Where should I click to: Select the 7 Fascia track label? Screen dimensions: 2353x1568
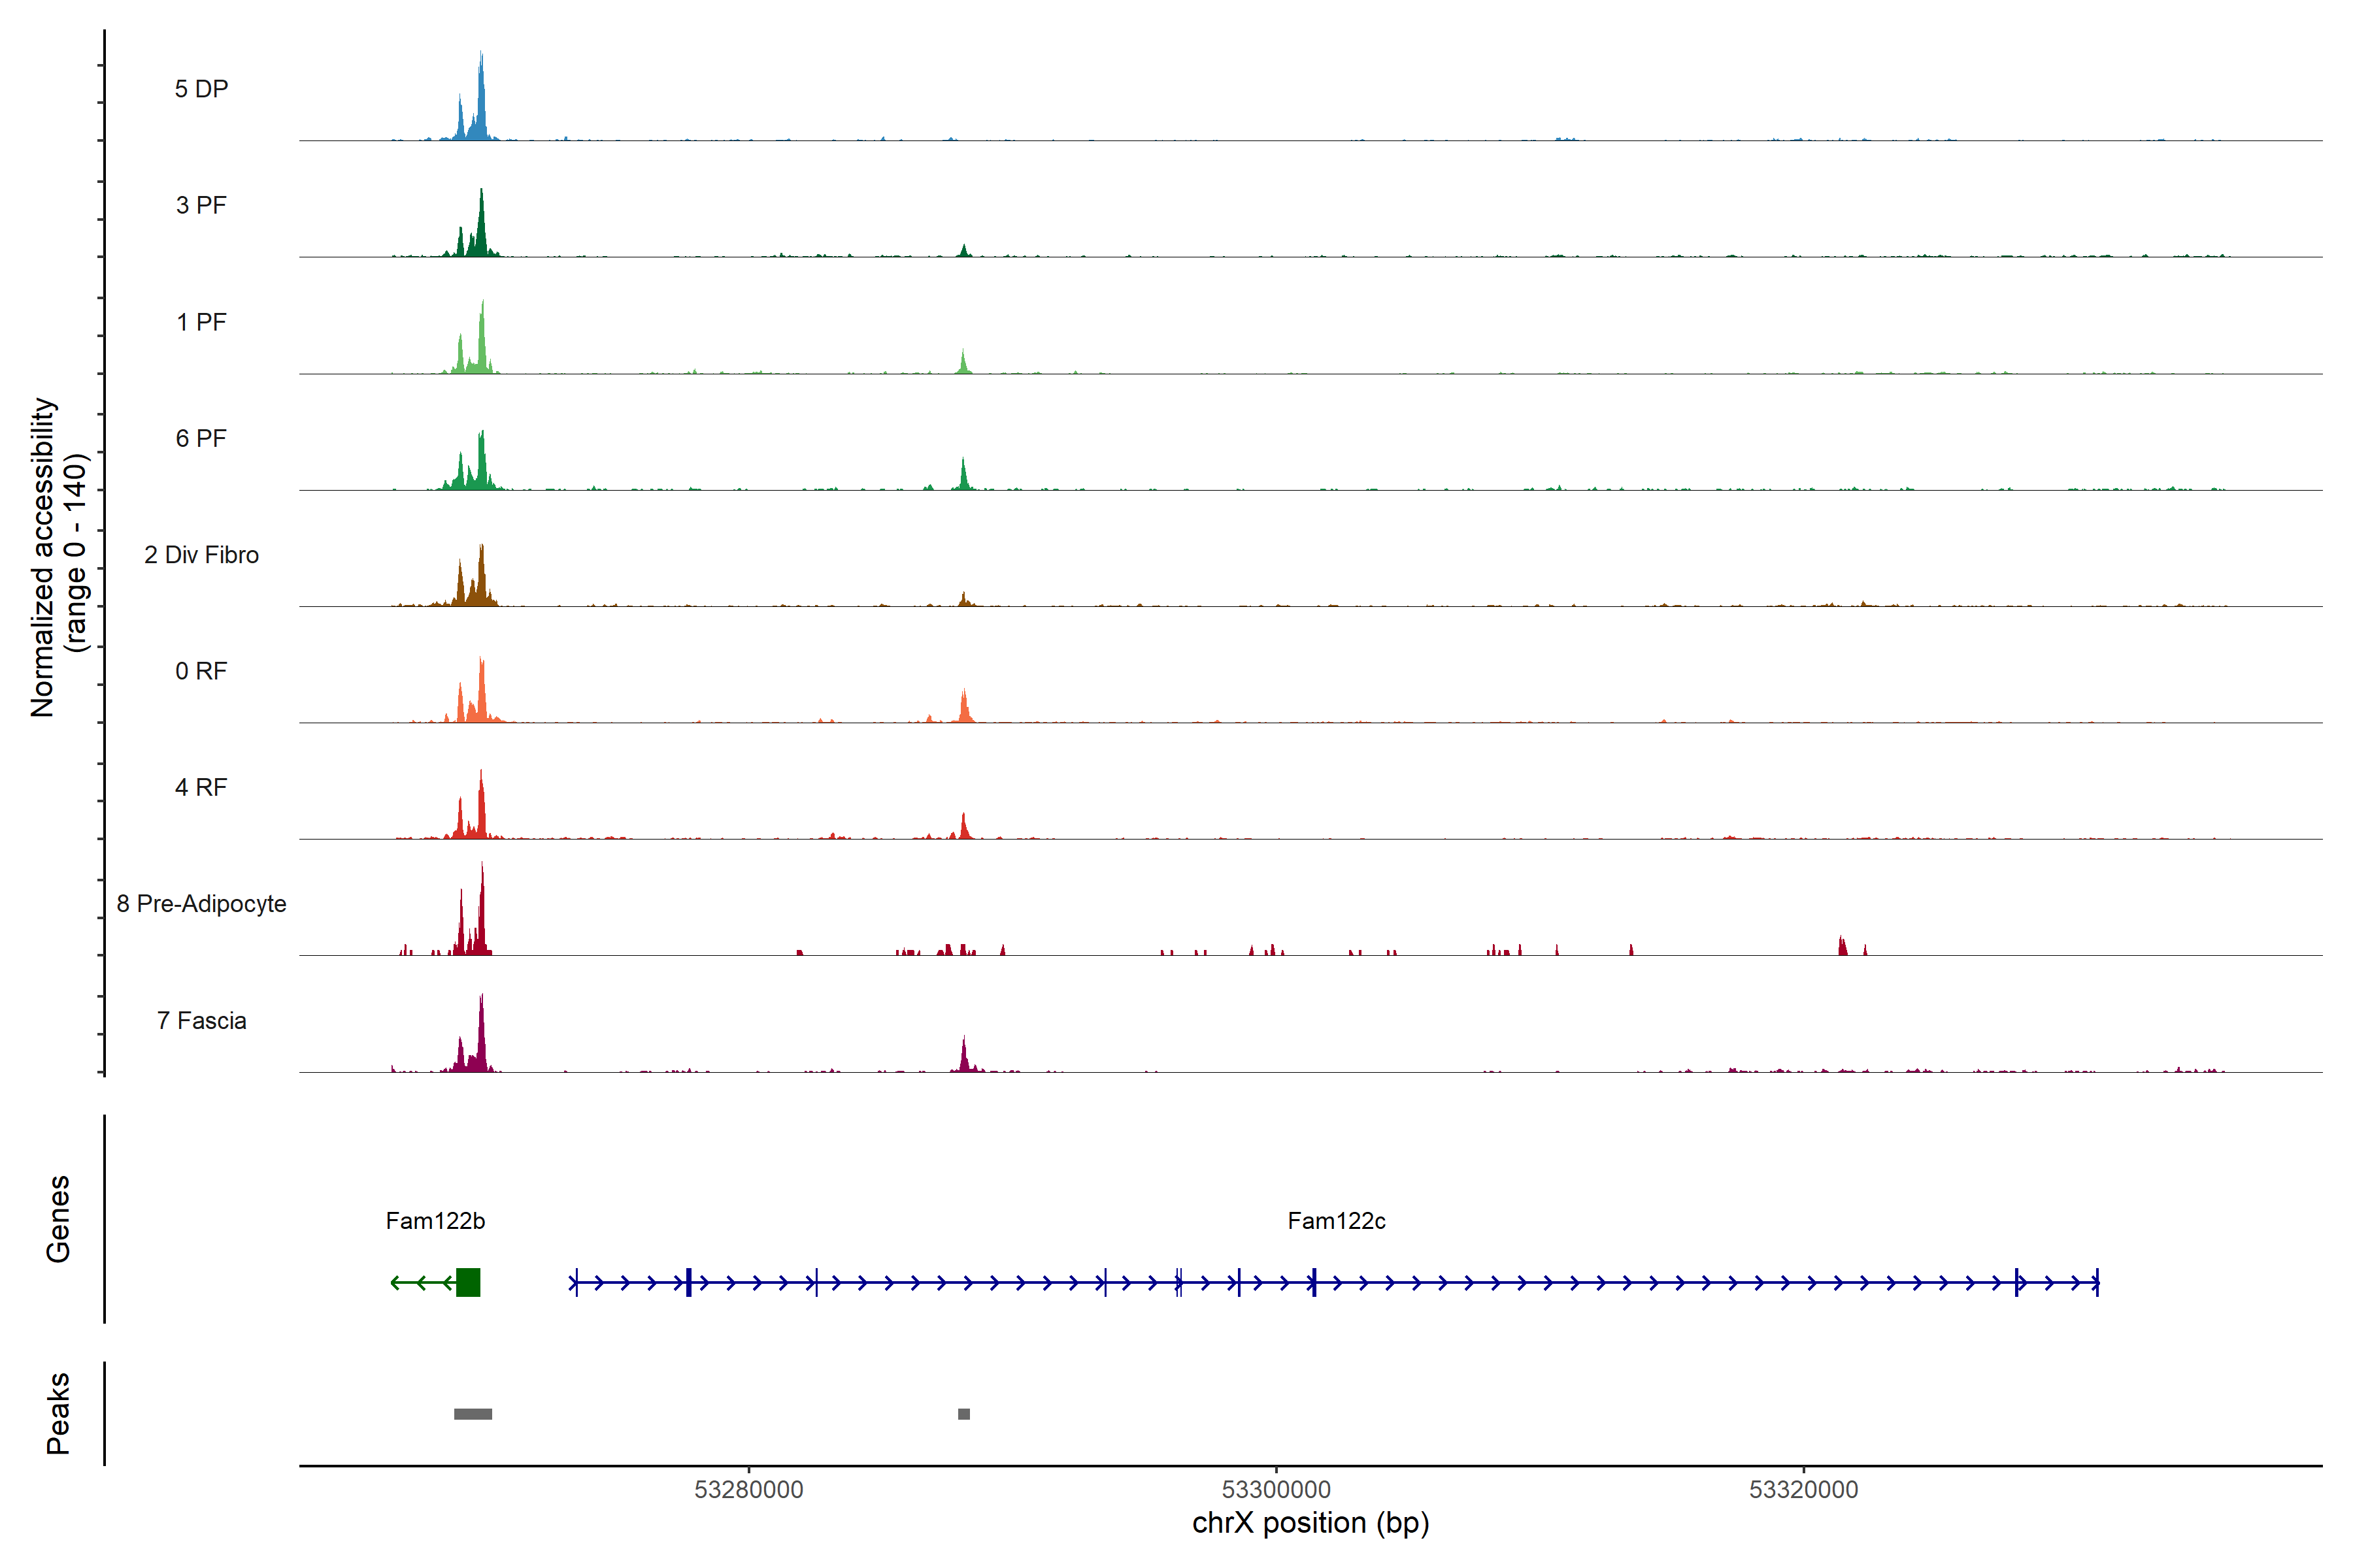(201, 1020)
